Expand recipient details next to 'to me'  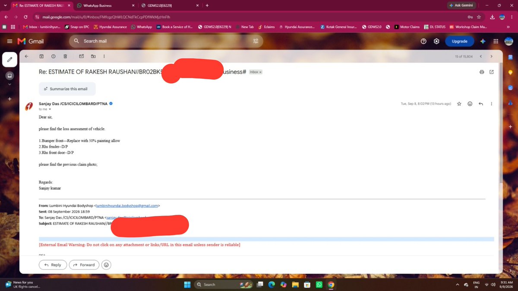tap(50, 110)
